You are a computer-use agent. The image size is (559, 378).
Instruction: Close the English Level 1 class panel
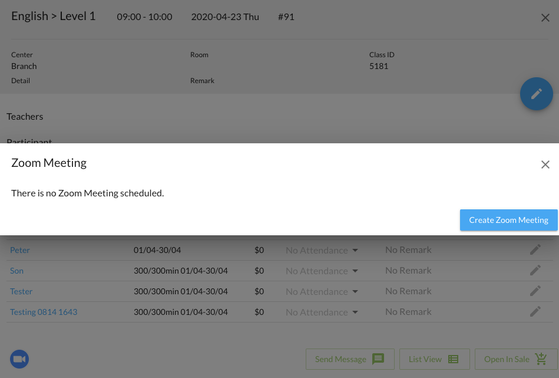pyautogui.click(x=545, y=18)
